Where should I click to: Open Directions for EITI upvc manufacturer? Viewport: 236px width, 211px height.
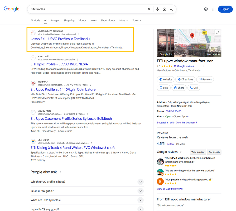(x=185, y=79)
